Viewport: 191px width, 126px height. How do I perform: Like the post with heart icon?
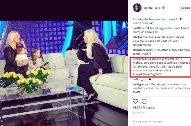[x=135, y=101]
